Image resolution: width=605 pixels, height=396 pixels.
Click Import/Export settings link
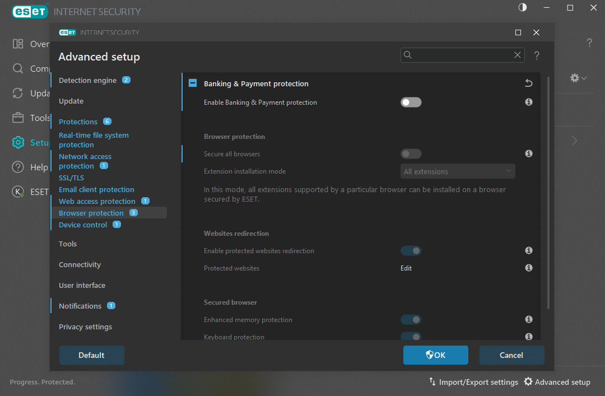478,382
